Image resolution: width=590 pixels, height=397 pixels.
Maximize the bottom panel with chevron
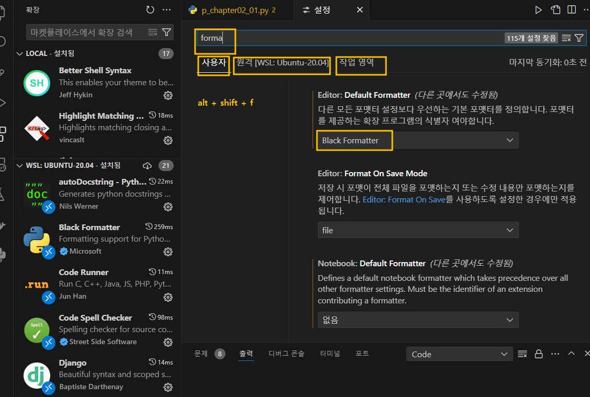(x=571, y=354)
